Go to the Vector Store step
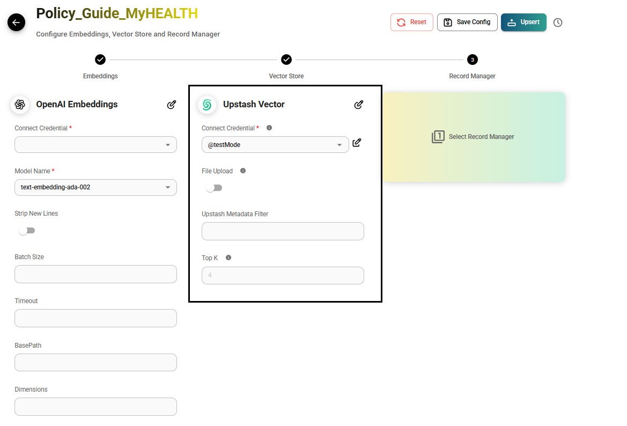 [286, 60]
